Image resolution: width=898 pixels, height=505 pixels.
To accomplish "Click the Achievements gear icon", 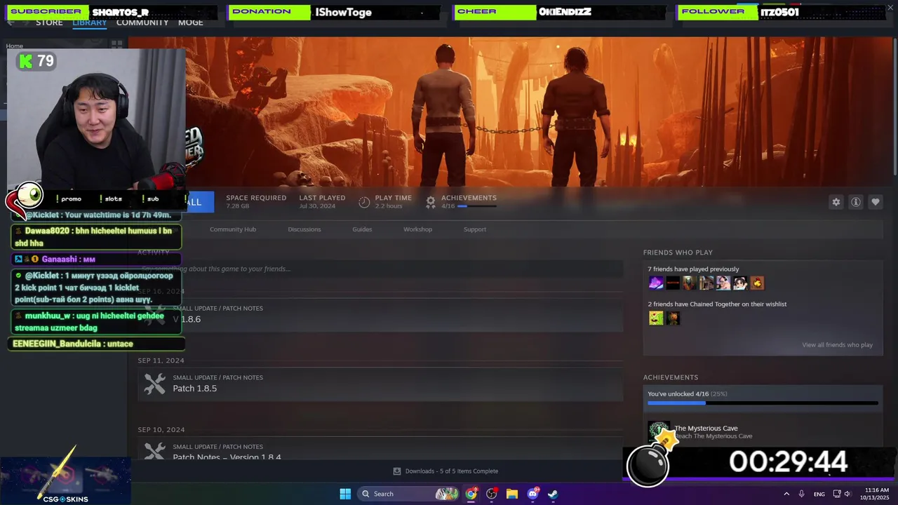I will click(x=430, y=202).
